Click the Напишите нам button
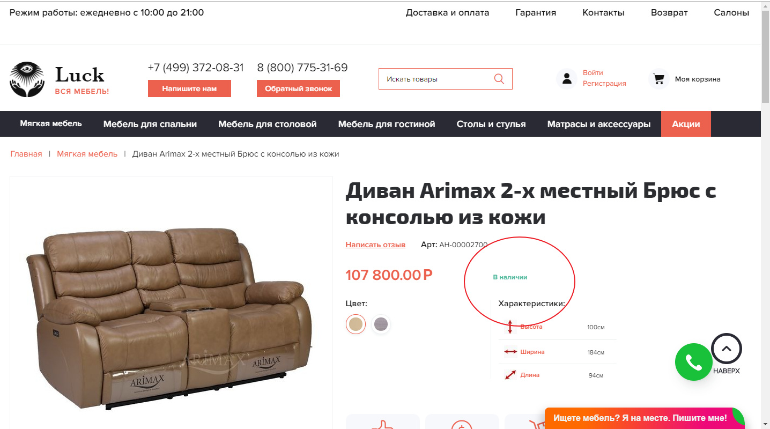 189,88
